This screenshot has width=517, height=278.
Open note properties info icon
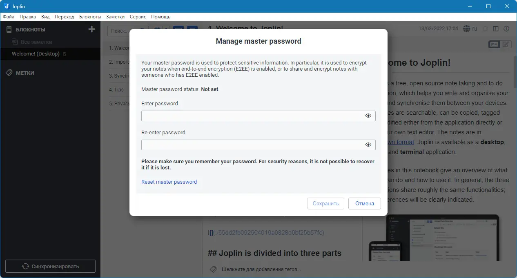506,29
